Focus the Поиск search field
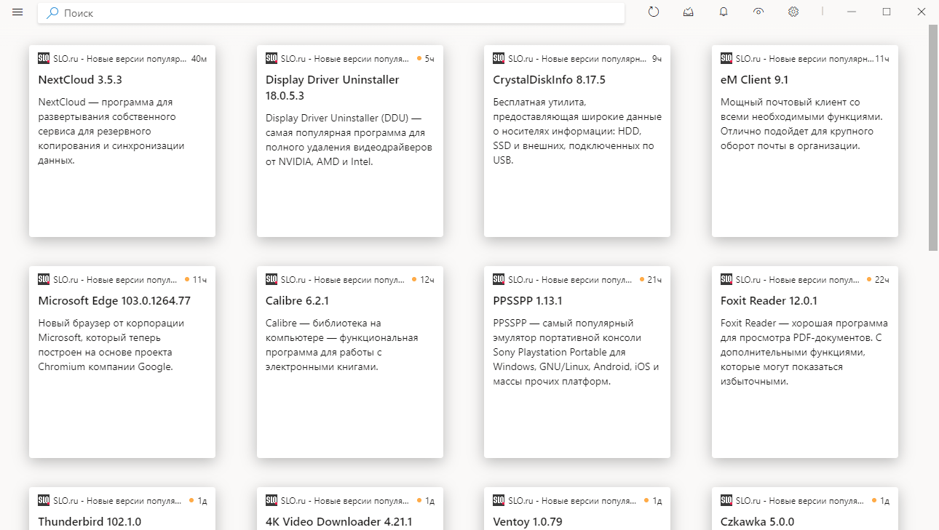939x530 pixels. tap(331, 13)
